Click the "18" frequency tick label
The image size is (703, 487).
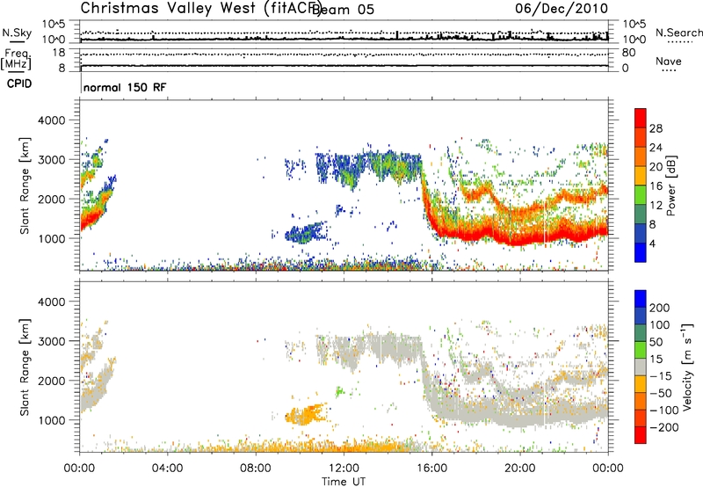(59, 53)
